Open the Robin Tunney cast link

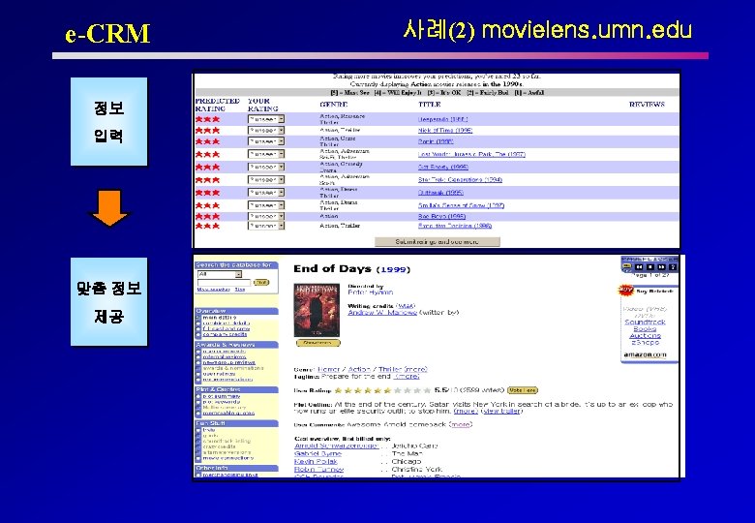(x=318, y=469)
